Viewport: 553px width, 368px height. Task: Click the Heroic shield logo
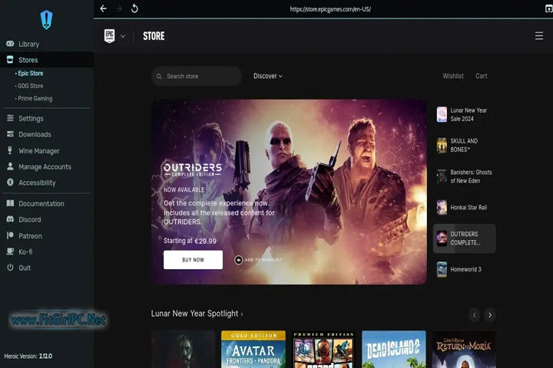click(46, 20)
